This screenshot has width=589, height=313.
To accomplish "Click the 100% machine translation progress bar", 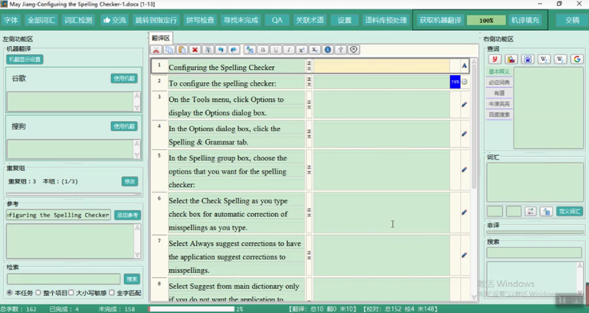I will 486,20.
